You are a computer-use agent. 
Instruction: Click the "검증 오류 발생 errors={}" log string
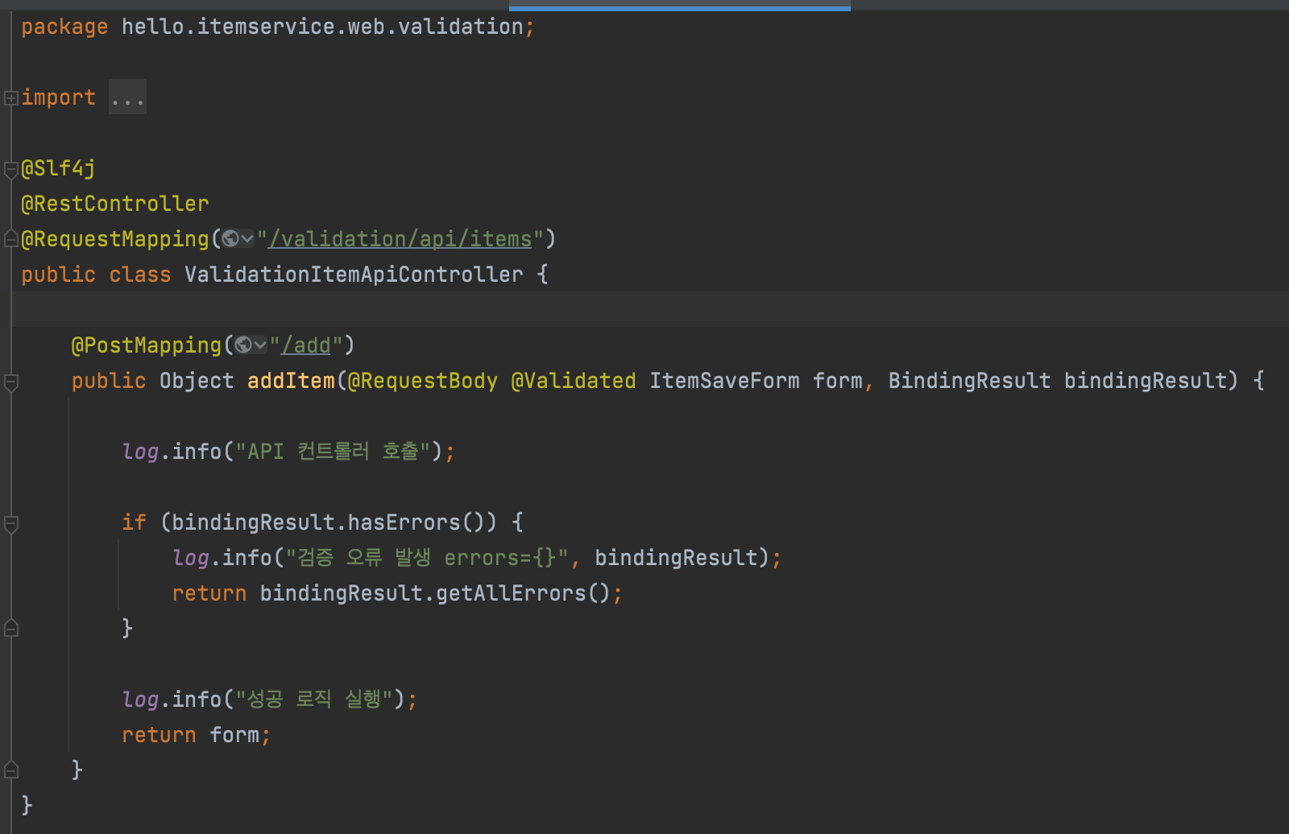click(x=427, y=558)
